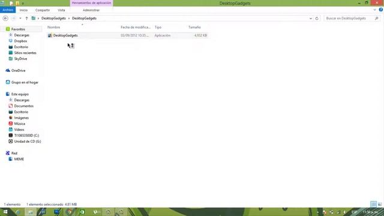Click the Grupo en el hogar icon
Image resolution: width=384 pixels, height=216 pixels.
(x=8, y=82)
